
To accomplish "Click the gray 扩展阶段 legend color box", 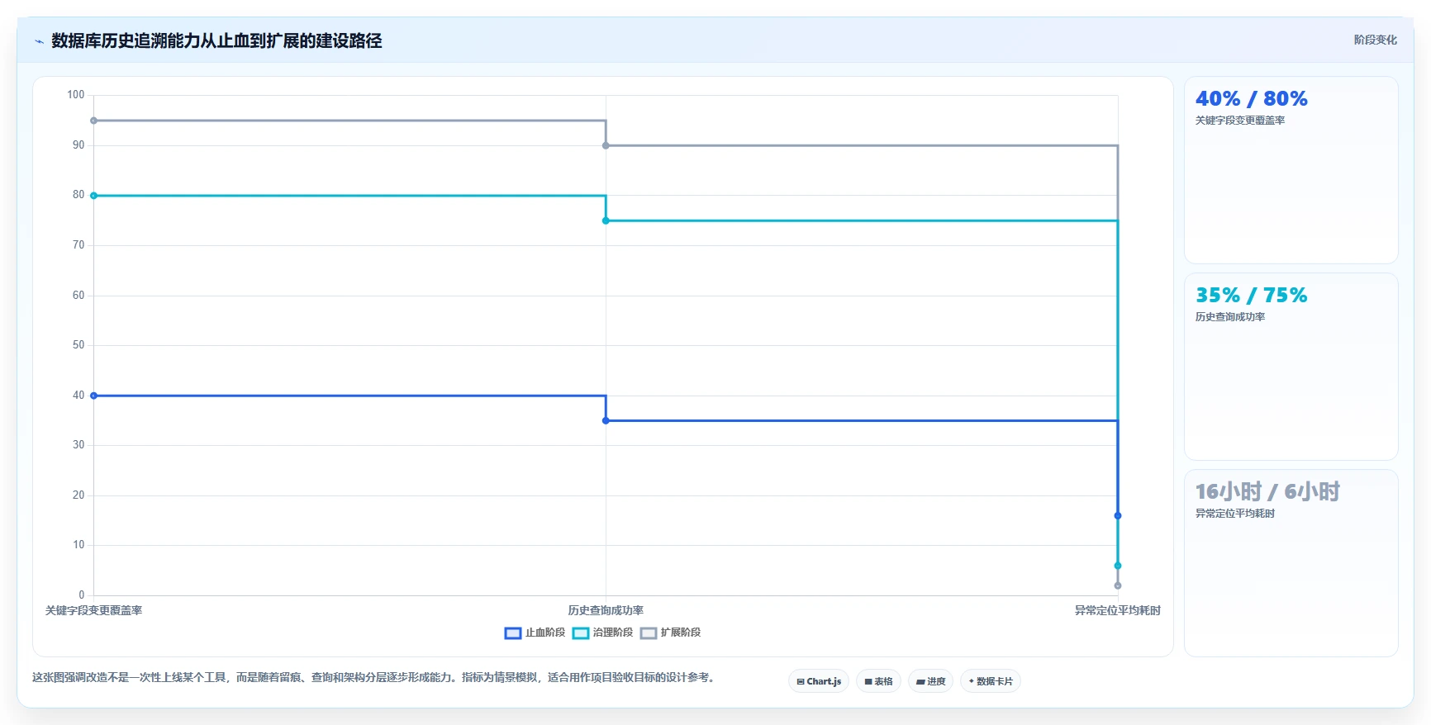I will tap(649, 633).
